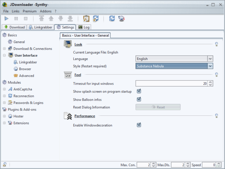
Task: Increase Timeout for input windows value
Action: click(210, 82)
